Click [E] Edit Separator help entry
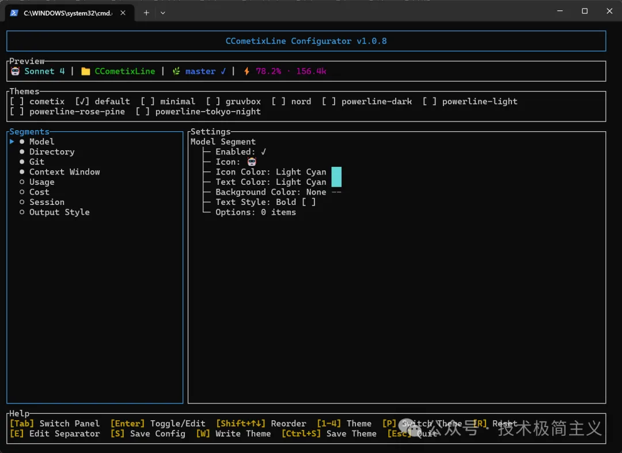The height and width of the screenshot is (453, 622). point(55,434)
